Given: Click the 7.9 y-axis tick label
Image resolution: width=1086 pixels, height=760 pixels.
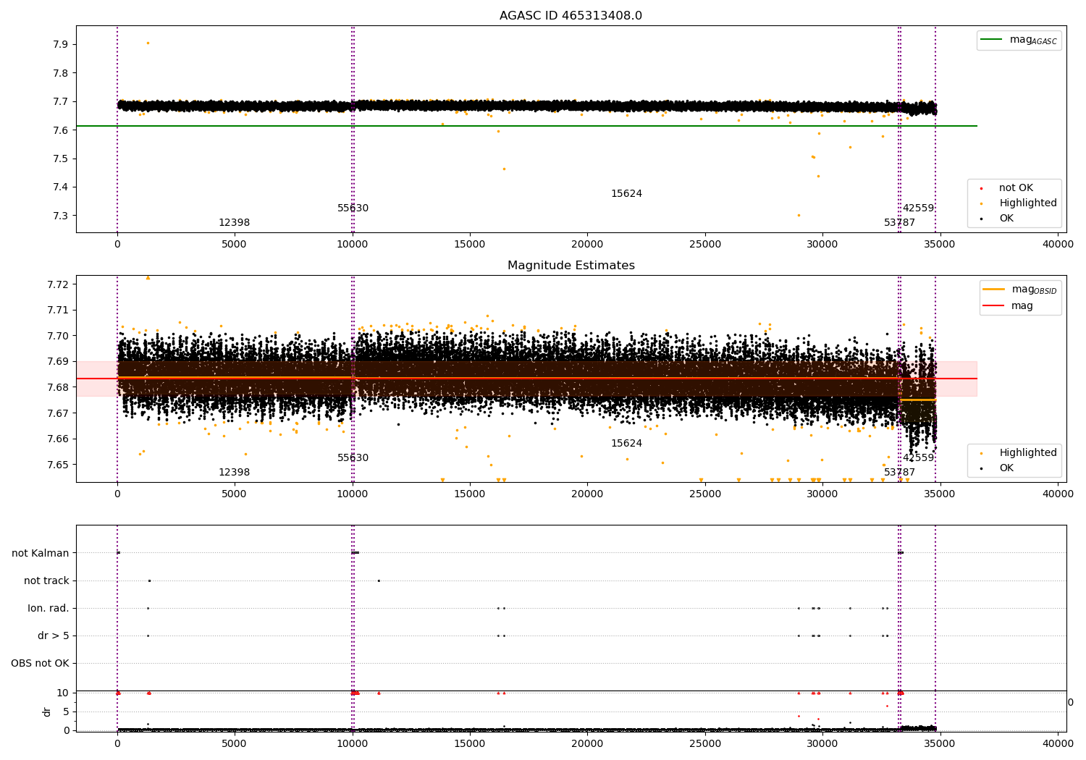Looking at the screenshot, I should (61, 45).
